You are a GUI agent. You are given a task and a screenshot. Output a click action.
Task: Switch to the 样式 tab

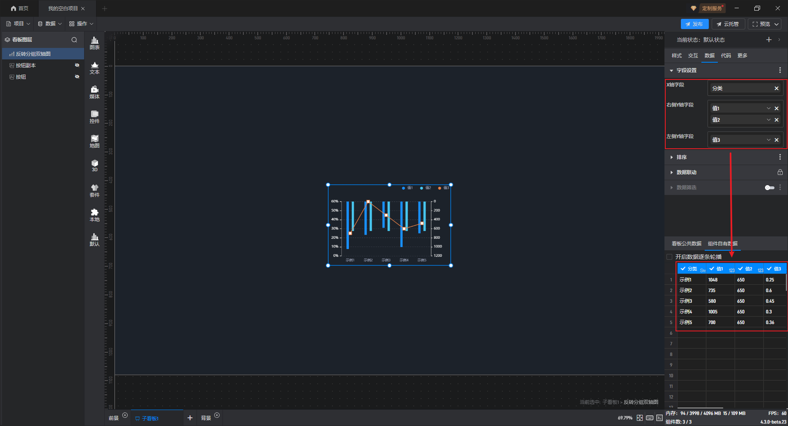click(x=676, y=56)
